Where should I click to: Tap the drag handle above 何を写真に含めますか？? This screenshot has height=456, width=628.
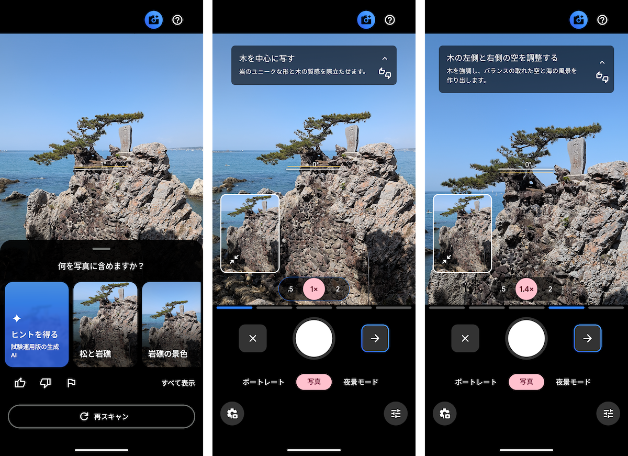pyautogui.click(x=101, y=249)
